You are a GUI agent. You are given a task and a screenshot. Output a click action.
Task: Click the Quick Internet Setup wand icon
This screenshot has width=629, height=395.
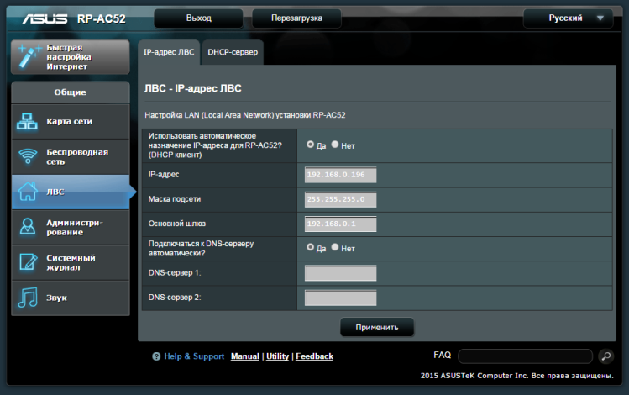[x=29, y=57]
